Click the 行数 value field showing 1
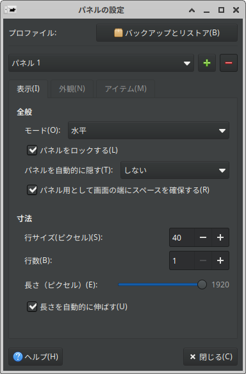 pyautogui.click(x=182, y=260)
